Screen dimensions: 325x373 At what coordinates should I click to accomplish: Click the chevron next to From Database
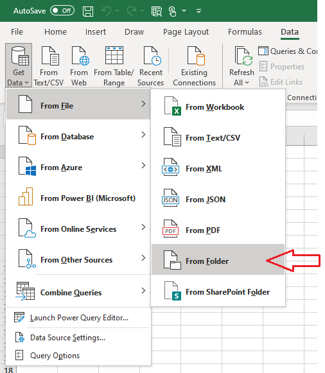[x=143, y=135]
